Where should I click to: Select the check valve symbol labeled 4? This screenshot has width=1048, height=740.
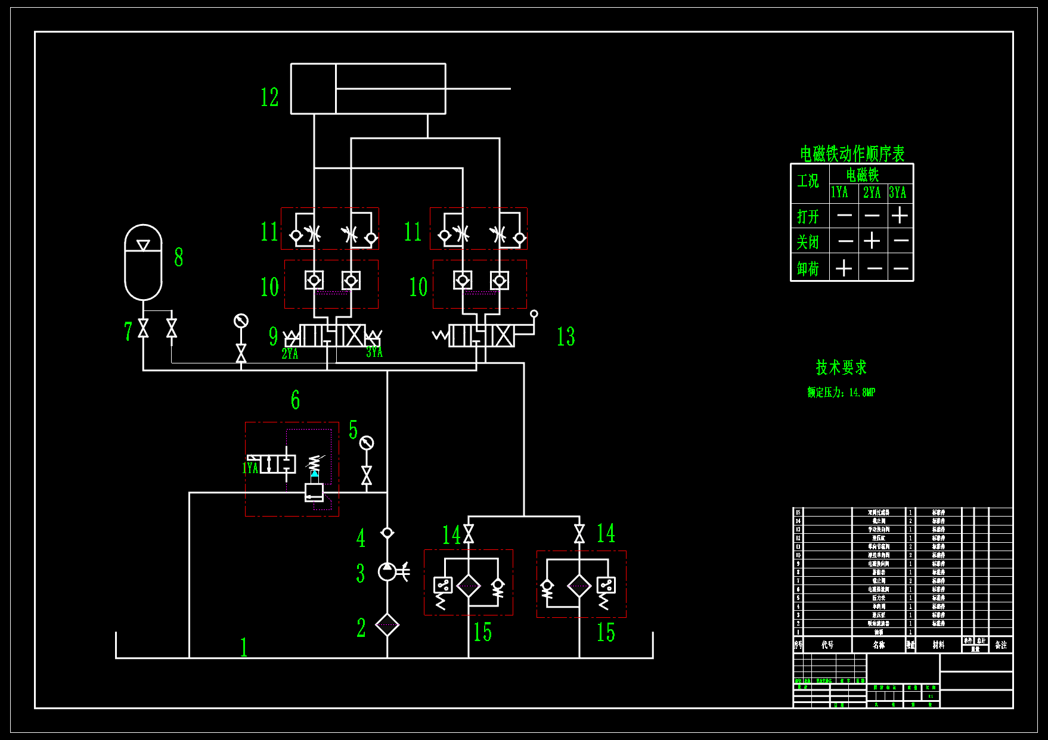387,533
